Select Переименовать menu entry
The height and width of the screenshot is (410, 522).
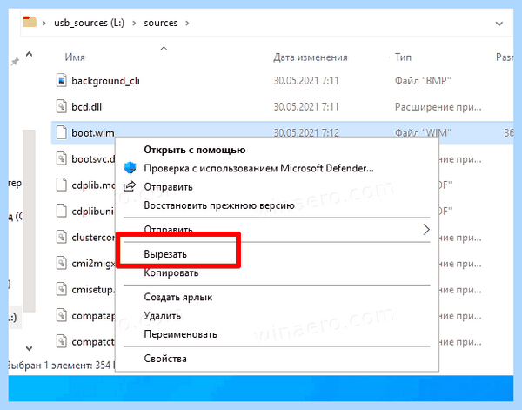(x=180, y=333)
